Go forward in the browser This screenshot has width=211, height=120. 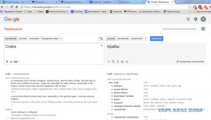[7, 7]
